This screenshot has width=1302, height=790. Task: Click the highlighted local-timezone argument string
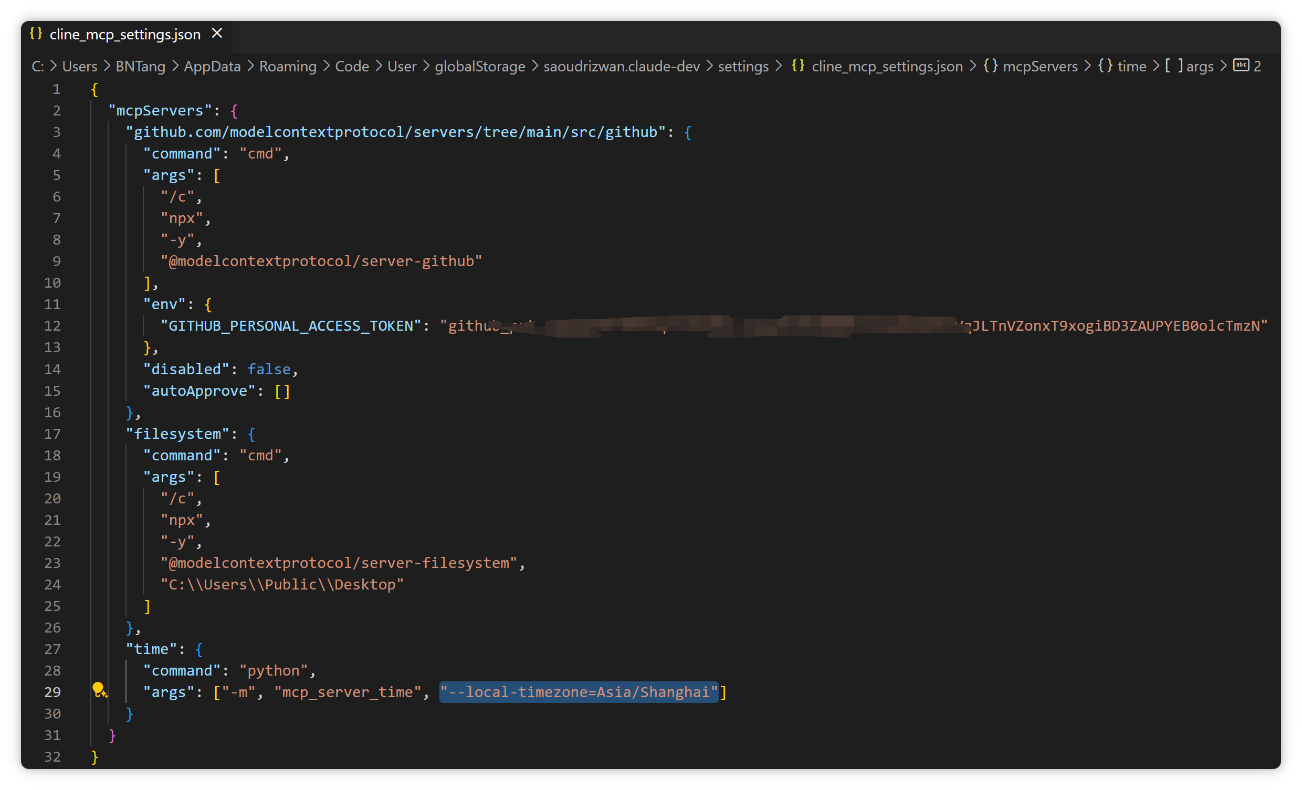579,692
